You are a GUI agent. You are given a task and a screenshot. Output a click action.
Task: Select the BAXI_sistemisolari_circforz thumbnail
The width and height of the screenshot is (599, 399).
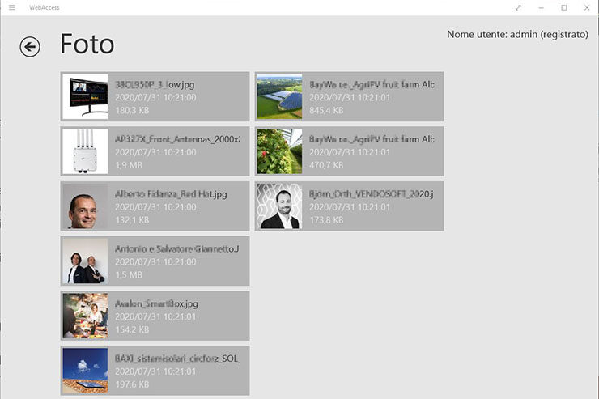85,371
